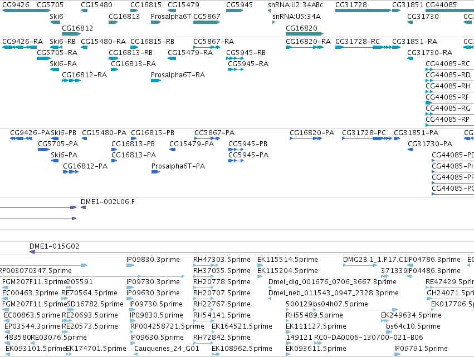Click the Prosalpha6T-PA protein label
Viewport: 474px width, 357px height.
click(178, 166)
